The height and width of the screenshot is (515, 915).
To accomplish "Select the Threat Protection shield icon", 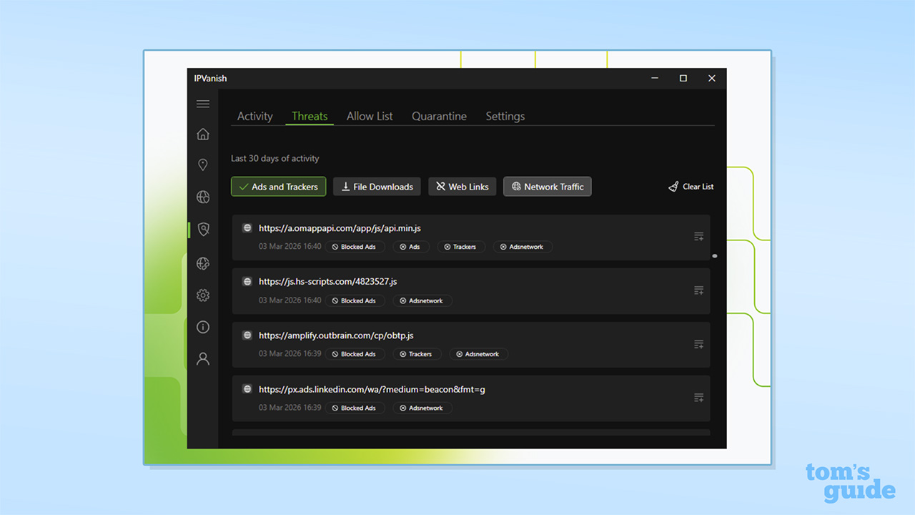I will coord(203,229).
